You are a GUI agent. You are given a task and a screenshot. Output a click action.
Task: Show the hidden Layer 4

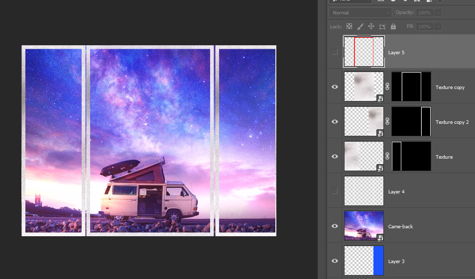(335, 191)
